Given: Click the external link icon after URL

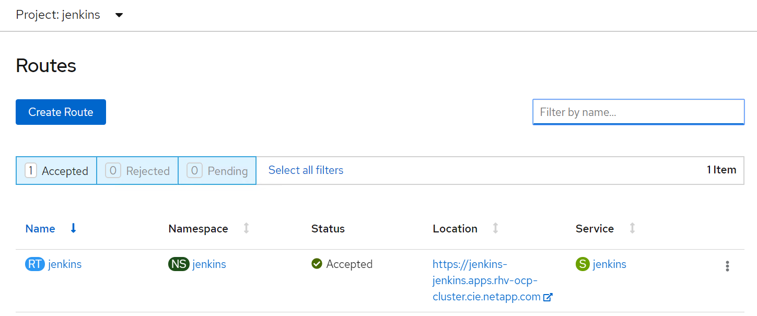Looking at the screenshot, I should [x=548, y=297].
